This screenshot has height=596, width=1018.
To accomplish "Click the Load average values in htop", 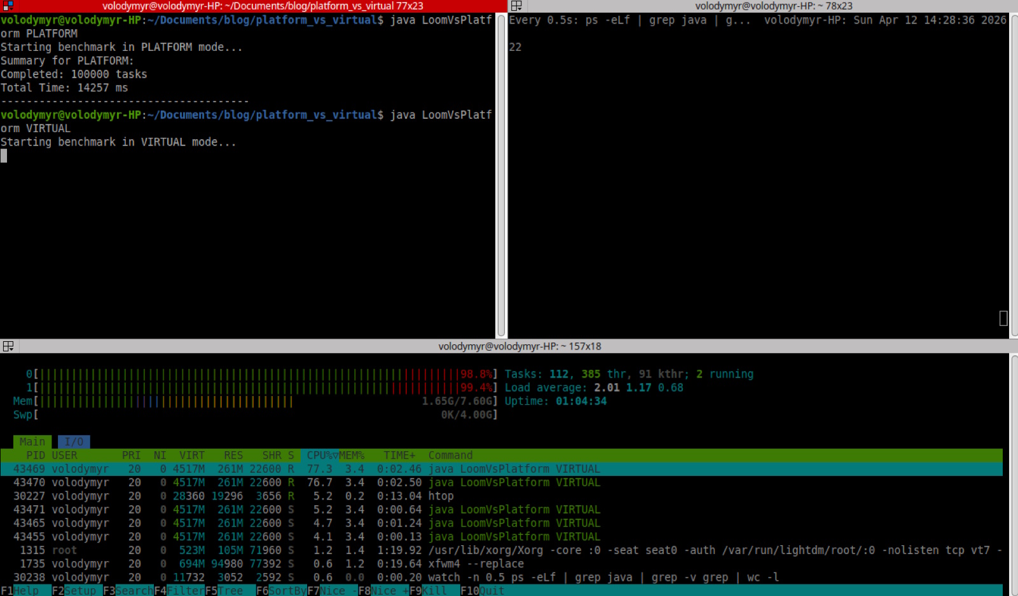I will tap(638, 388).
